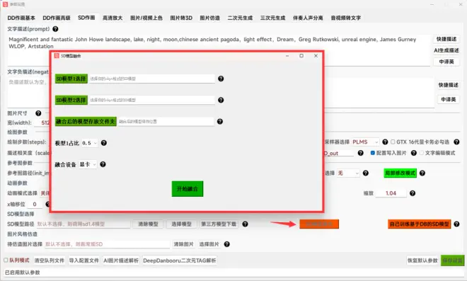This screenshot has width=467, height=281.
Task: Click help icon next to SD模型2选择 field
Action: click(x=221, y=100)
